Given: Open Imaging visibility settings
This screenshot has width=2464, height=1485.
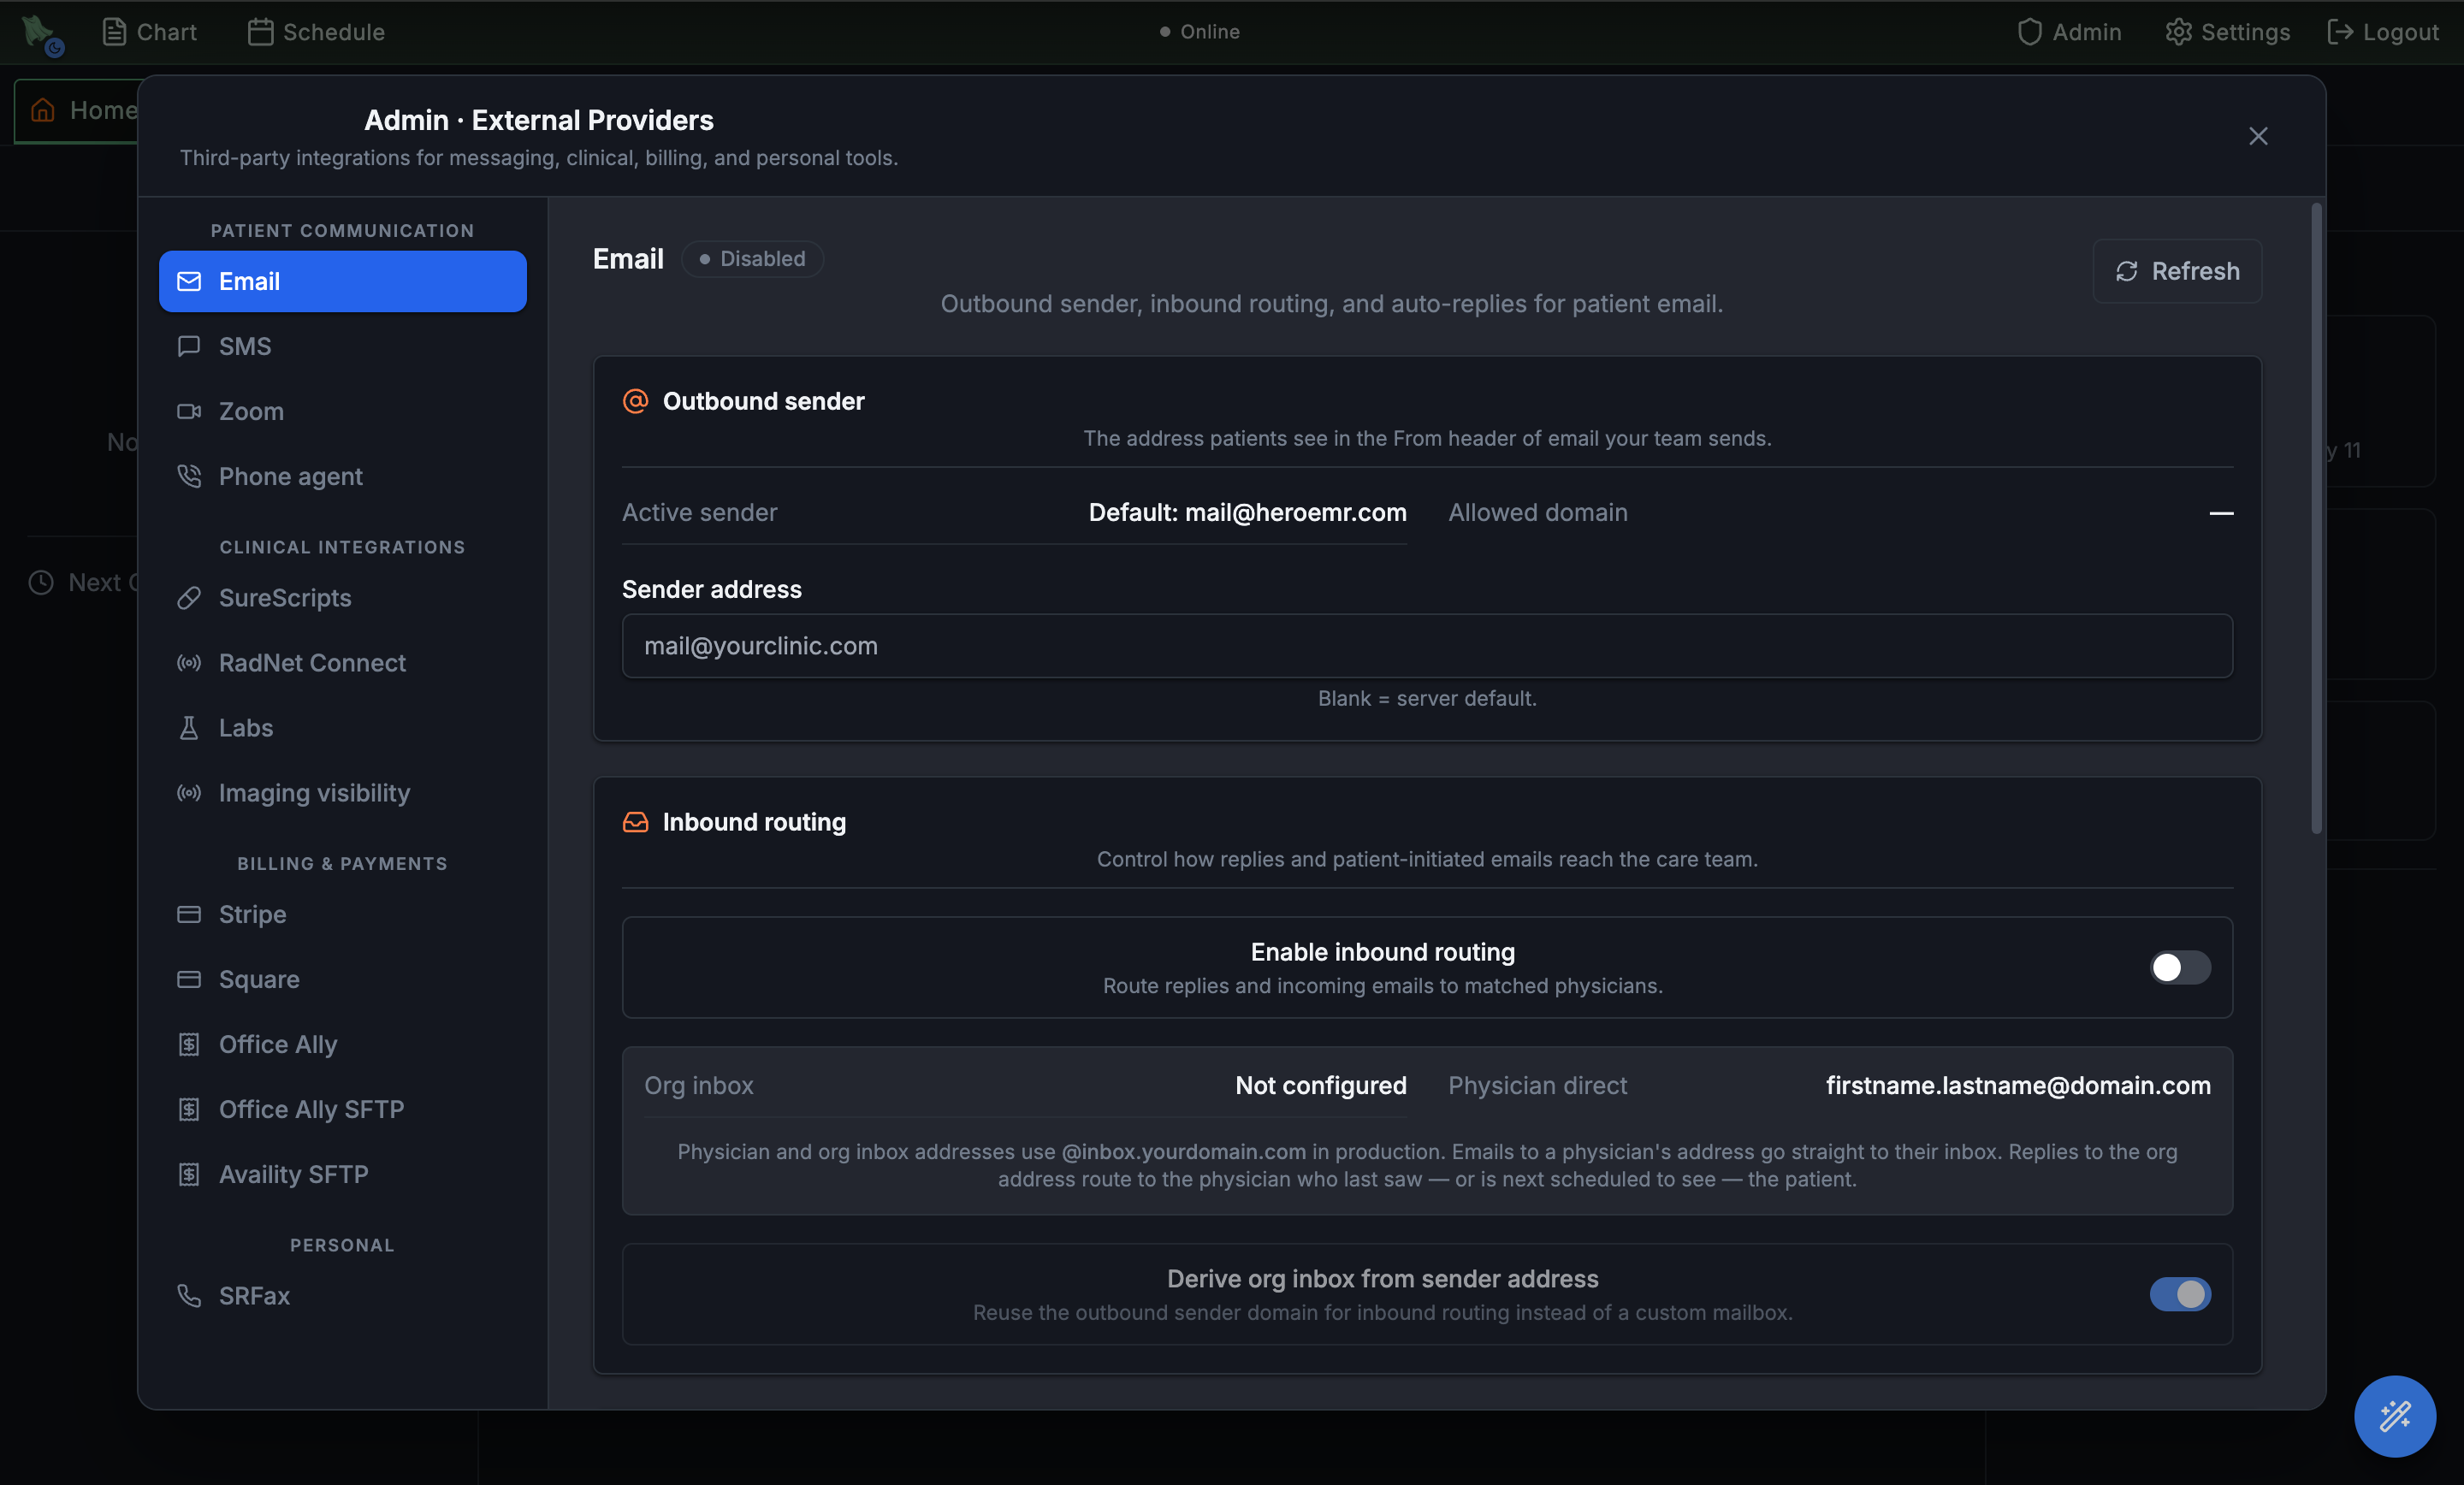Looking at the screenshot, I should (x=343, y=793).
